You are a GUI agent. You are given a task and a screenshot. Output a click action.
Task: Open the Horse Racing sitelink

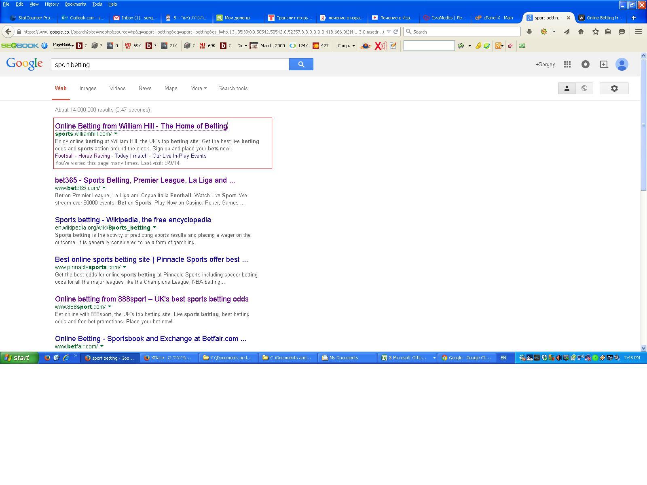pos(94,156)
